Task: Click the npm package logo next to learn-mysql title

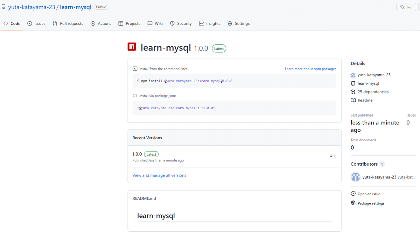Action: click(132, 46)
